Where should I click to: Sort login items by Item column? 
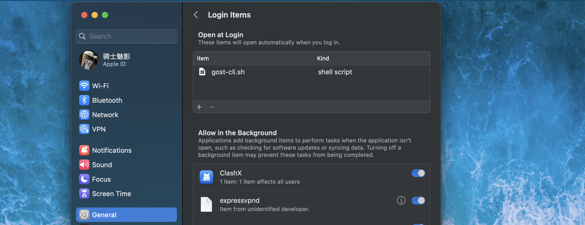[203, 58]
